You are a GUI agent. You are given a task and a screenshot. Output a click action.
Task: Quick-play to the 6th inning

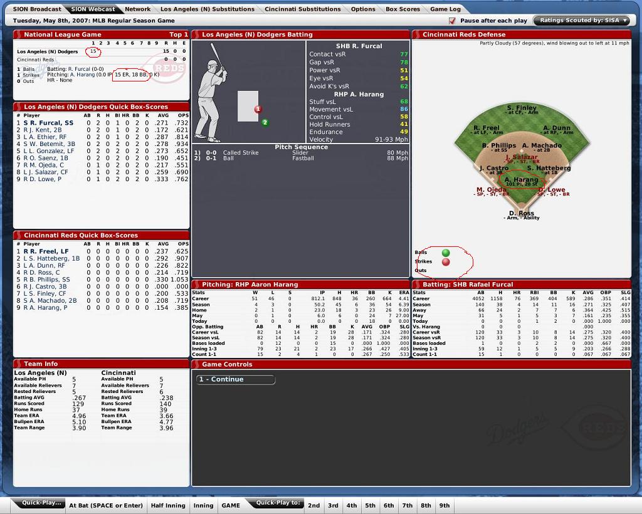389,505
